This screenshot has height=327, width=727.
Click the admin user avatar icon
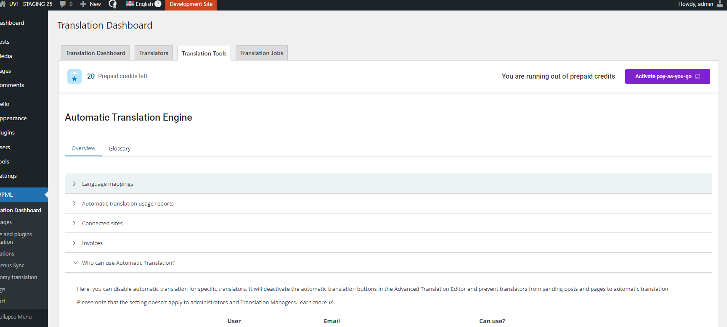[x=720, y=4]
